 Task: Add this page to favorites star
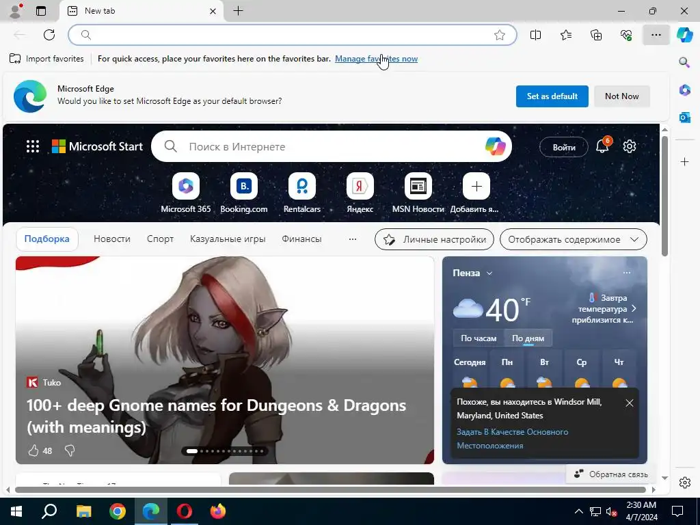click(500, 35)
